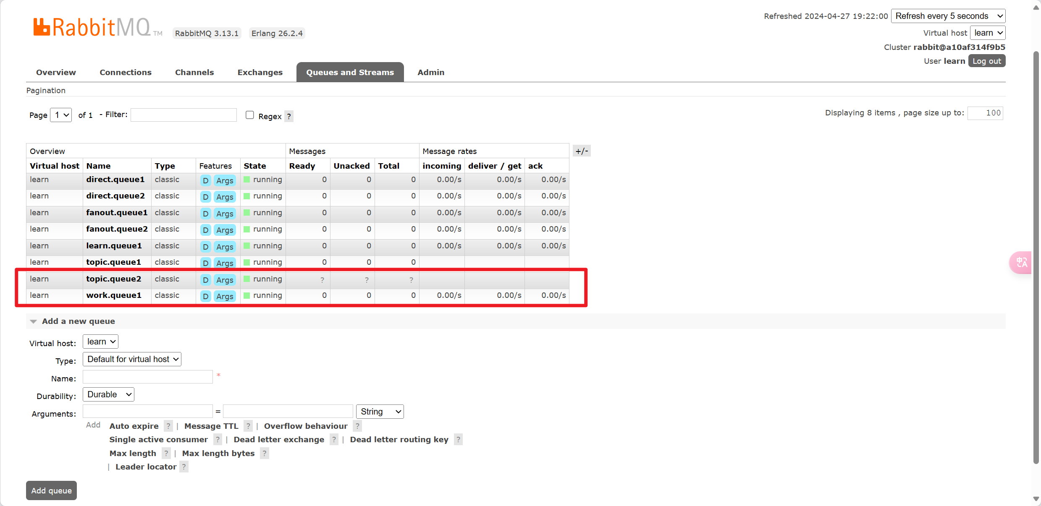
Task: Click the D feature badge for direct.queue1
Action: coord(205,180)
